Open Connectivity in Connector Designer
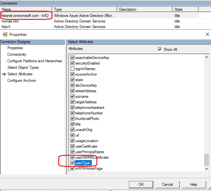 point(17,55)
